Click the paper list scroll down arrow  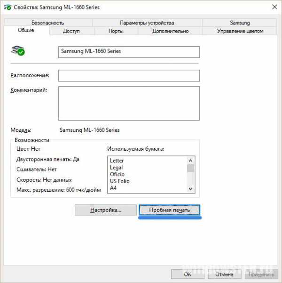[x=190, y=189]
